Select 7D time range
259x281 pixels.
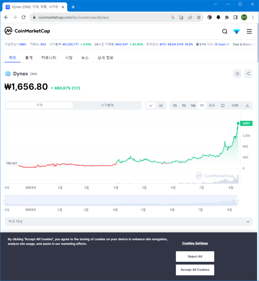(x=184, y=105)
